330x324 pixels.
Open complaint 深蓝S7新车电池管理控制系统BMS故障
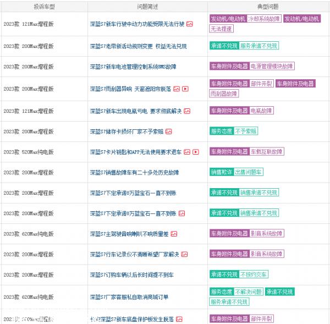133,67
